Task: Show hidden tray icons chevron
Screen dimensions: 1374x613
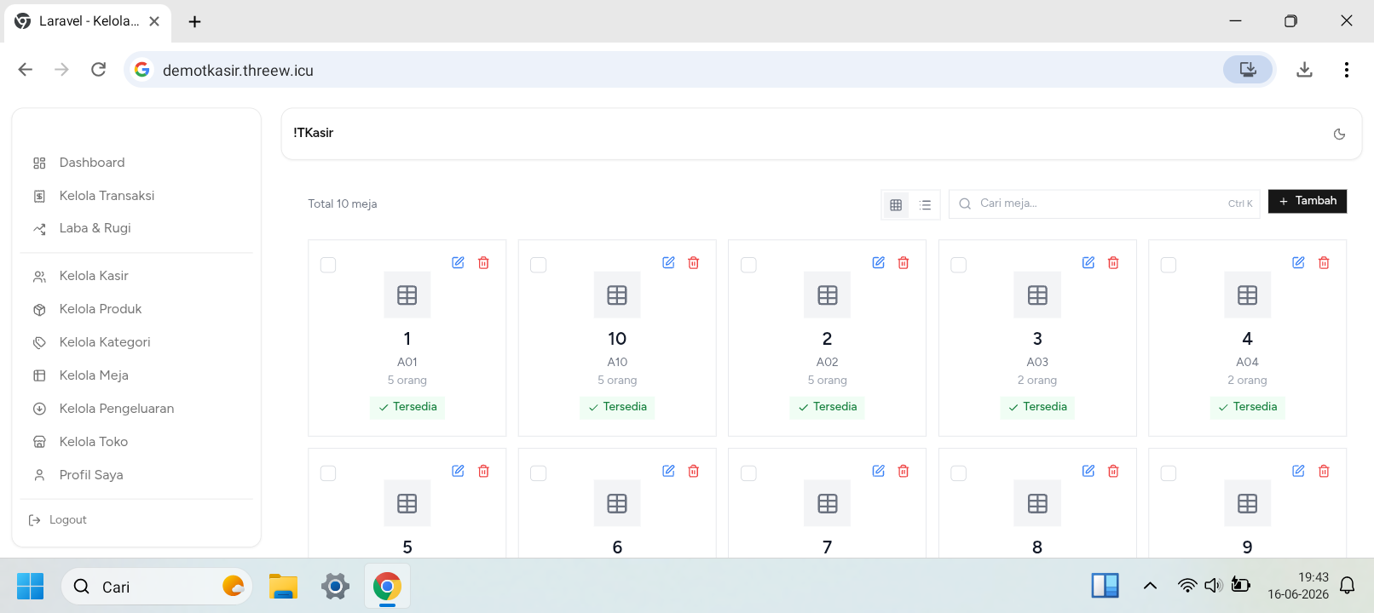Action: (1150, 586)
